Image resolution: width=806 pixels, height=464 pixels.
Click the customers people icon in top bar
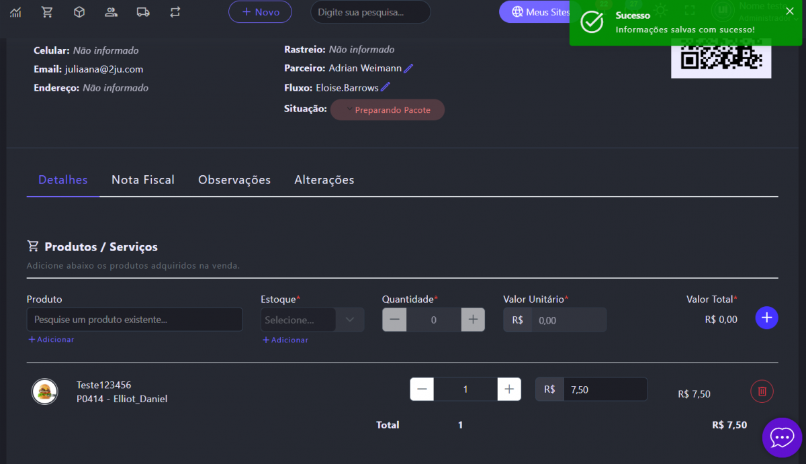click(x=111, y=12)
